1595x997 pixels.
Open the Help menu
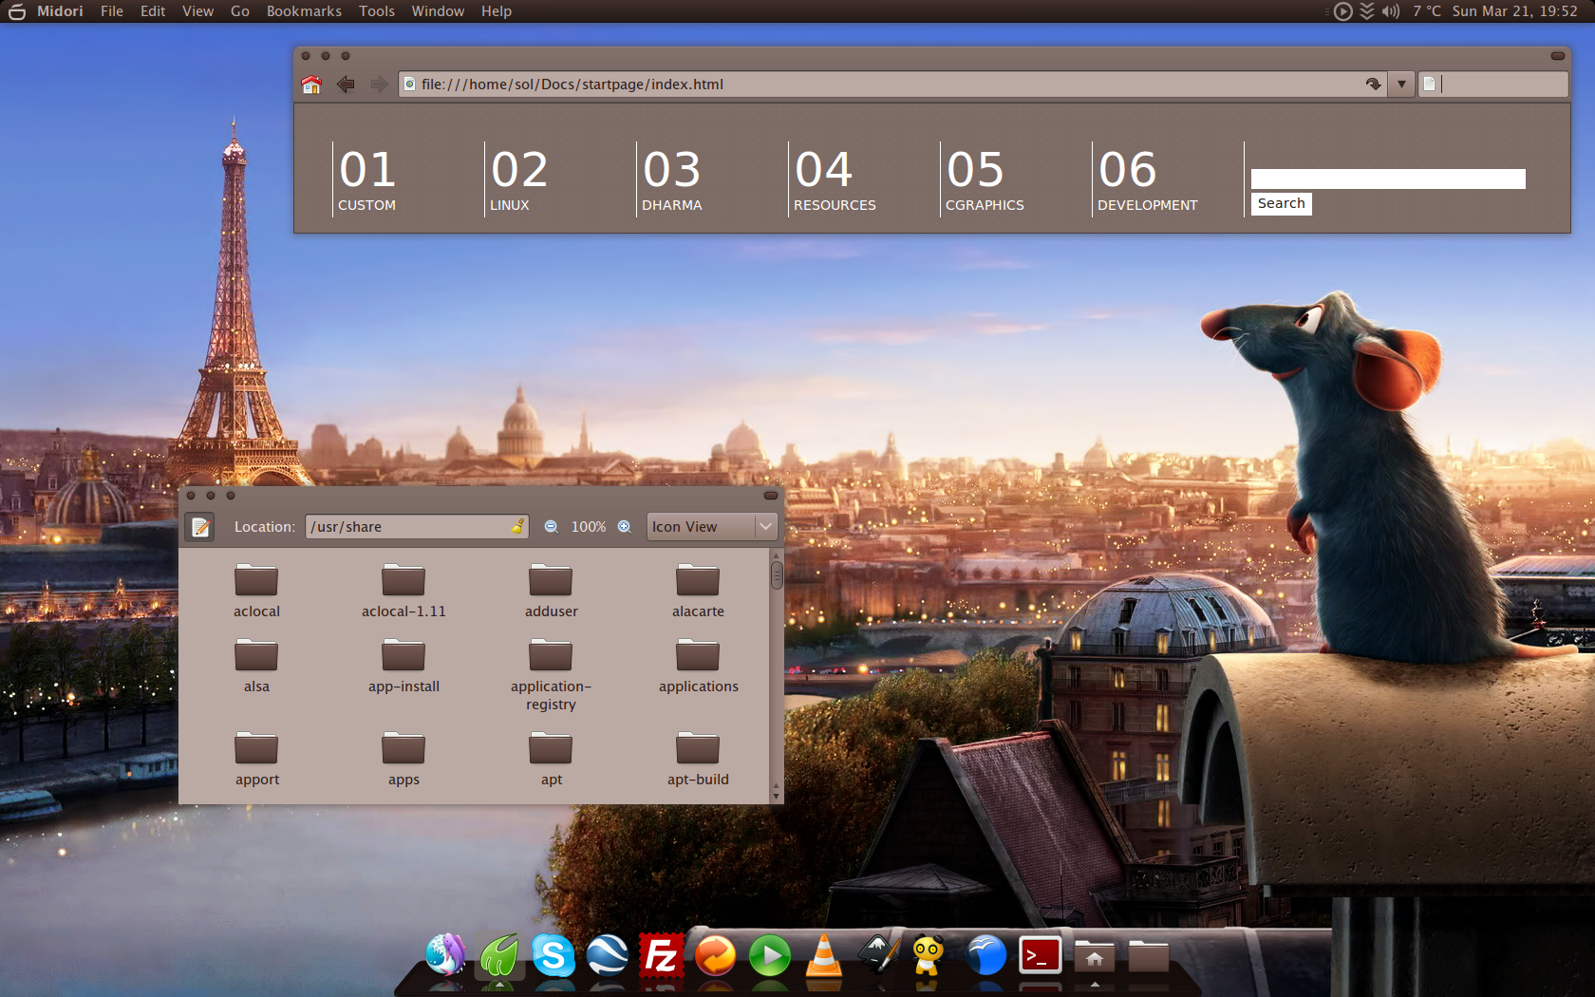497,11
